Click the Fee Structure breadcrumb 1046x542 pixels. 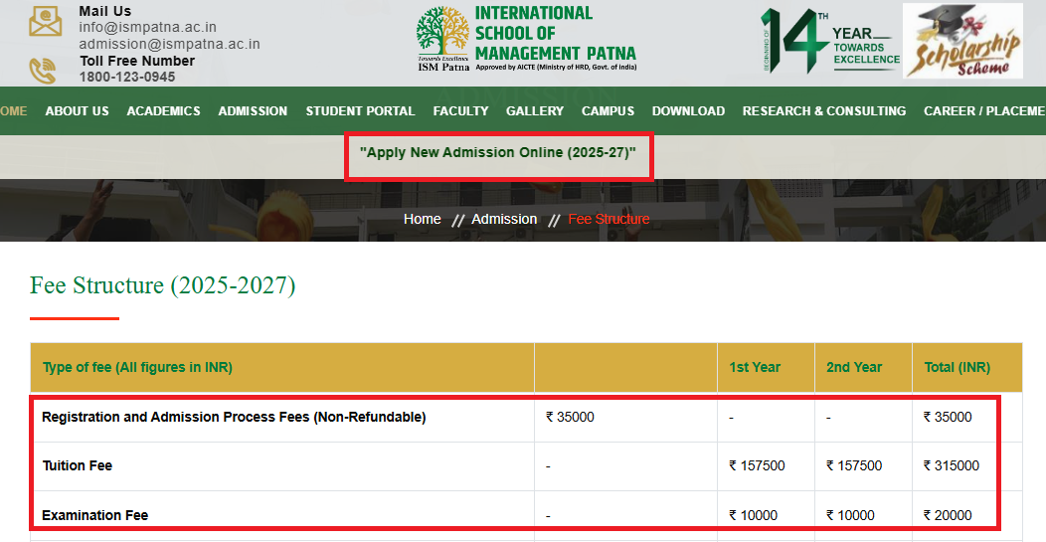(609, 219)
